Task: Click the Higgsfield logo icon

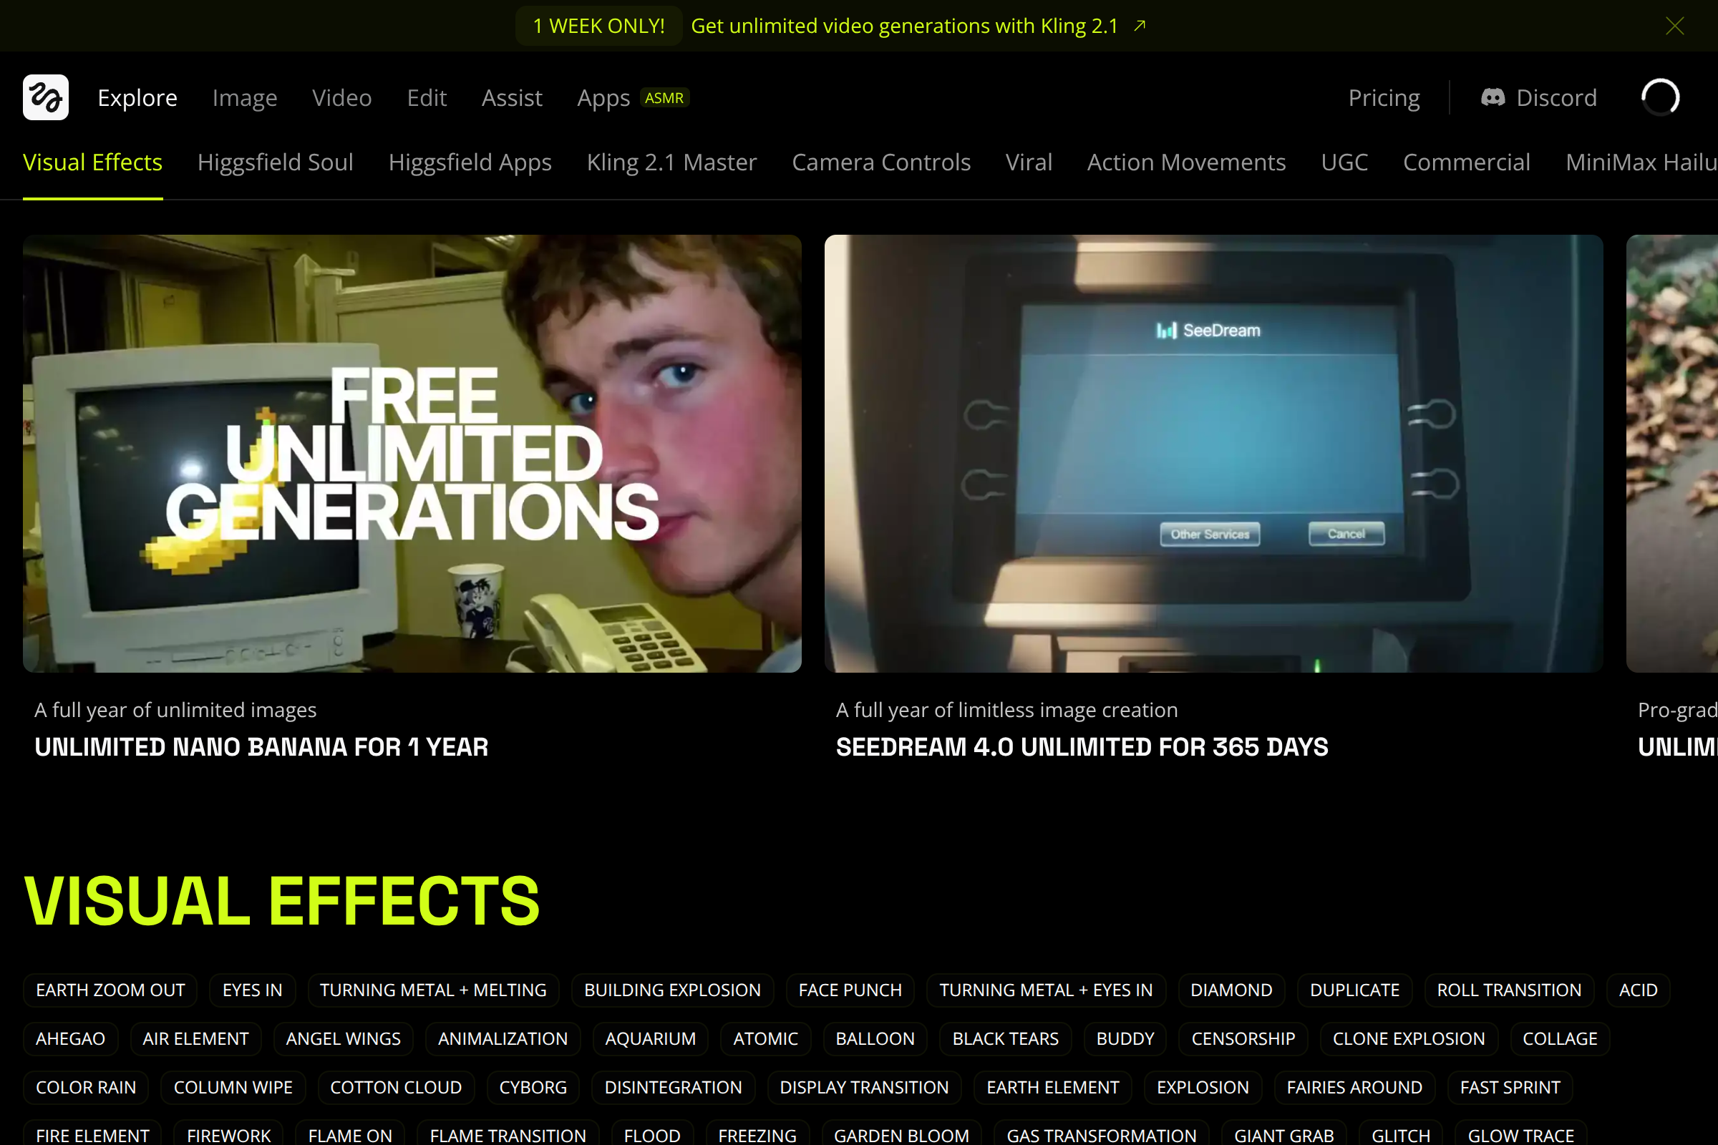Action: click(x=45, y=97)
